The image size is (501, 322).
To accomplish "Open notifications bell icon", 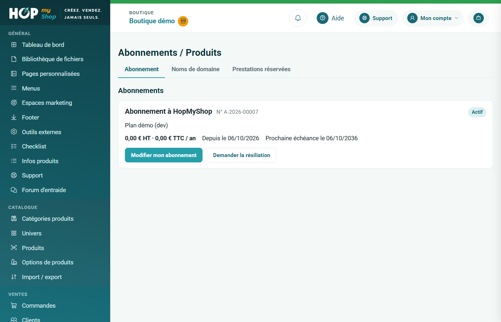I will click(298, 18).
